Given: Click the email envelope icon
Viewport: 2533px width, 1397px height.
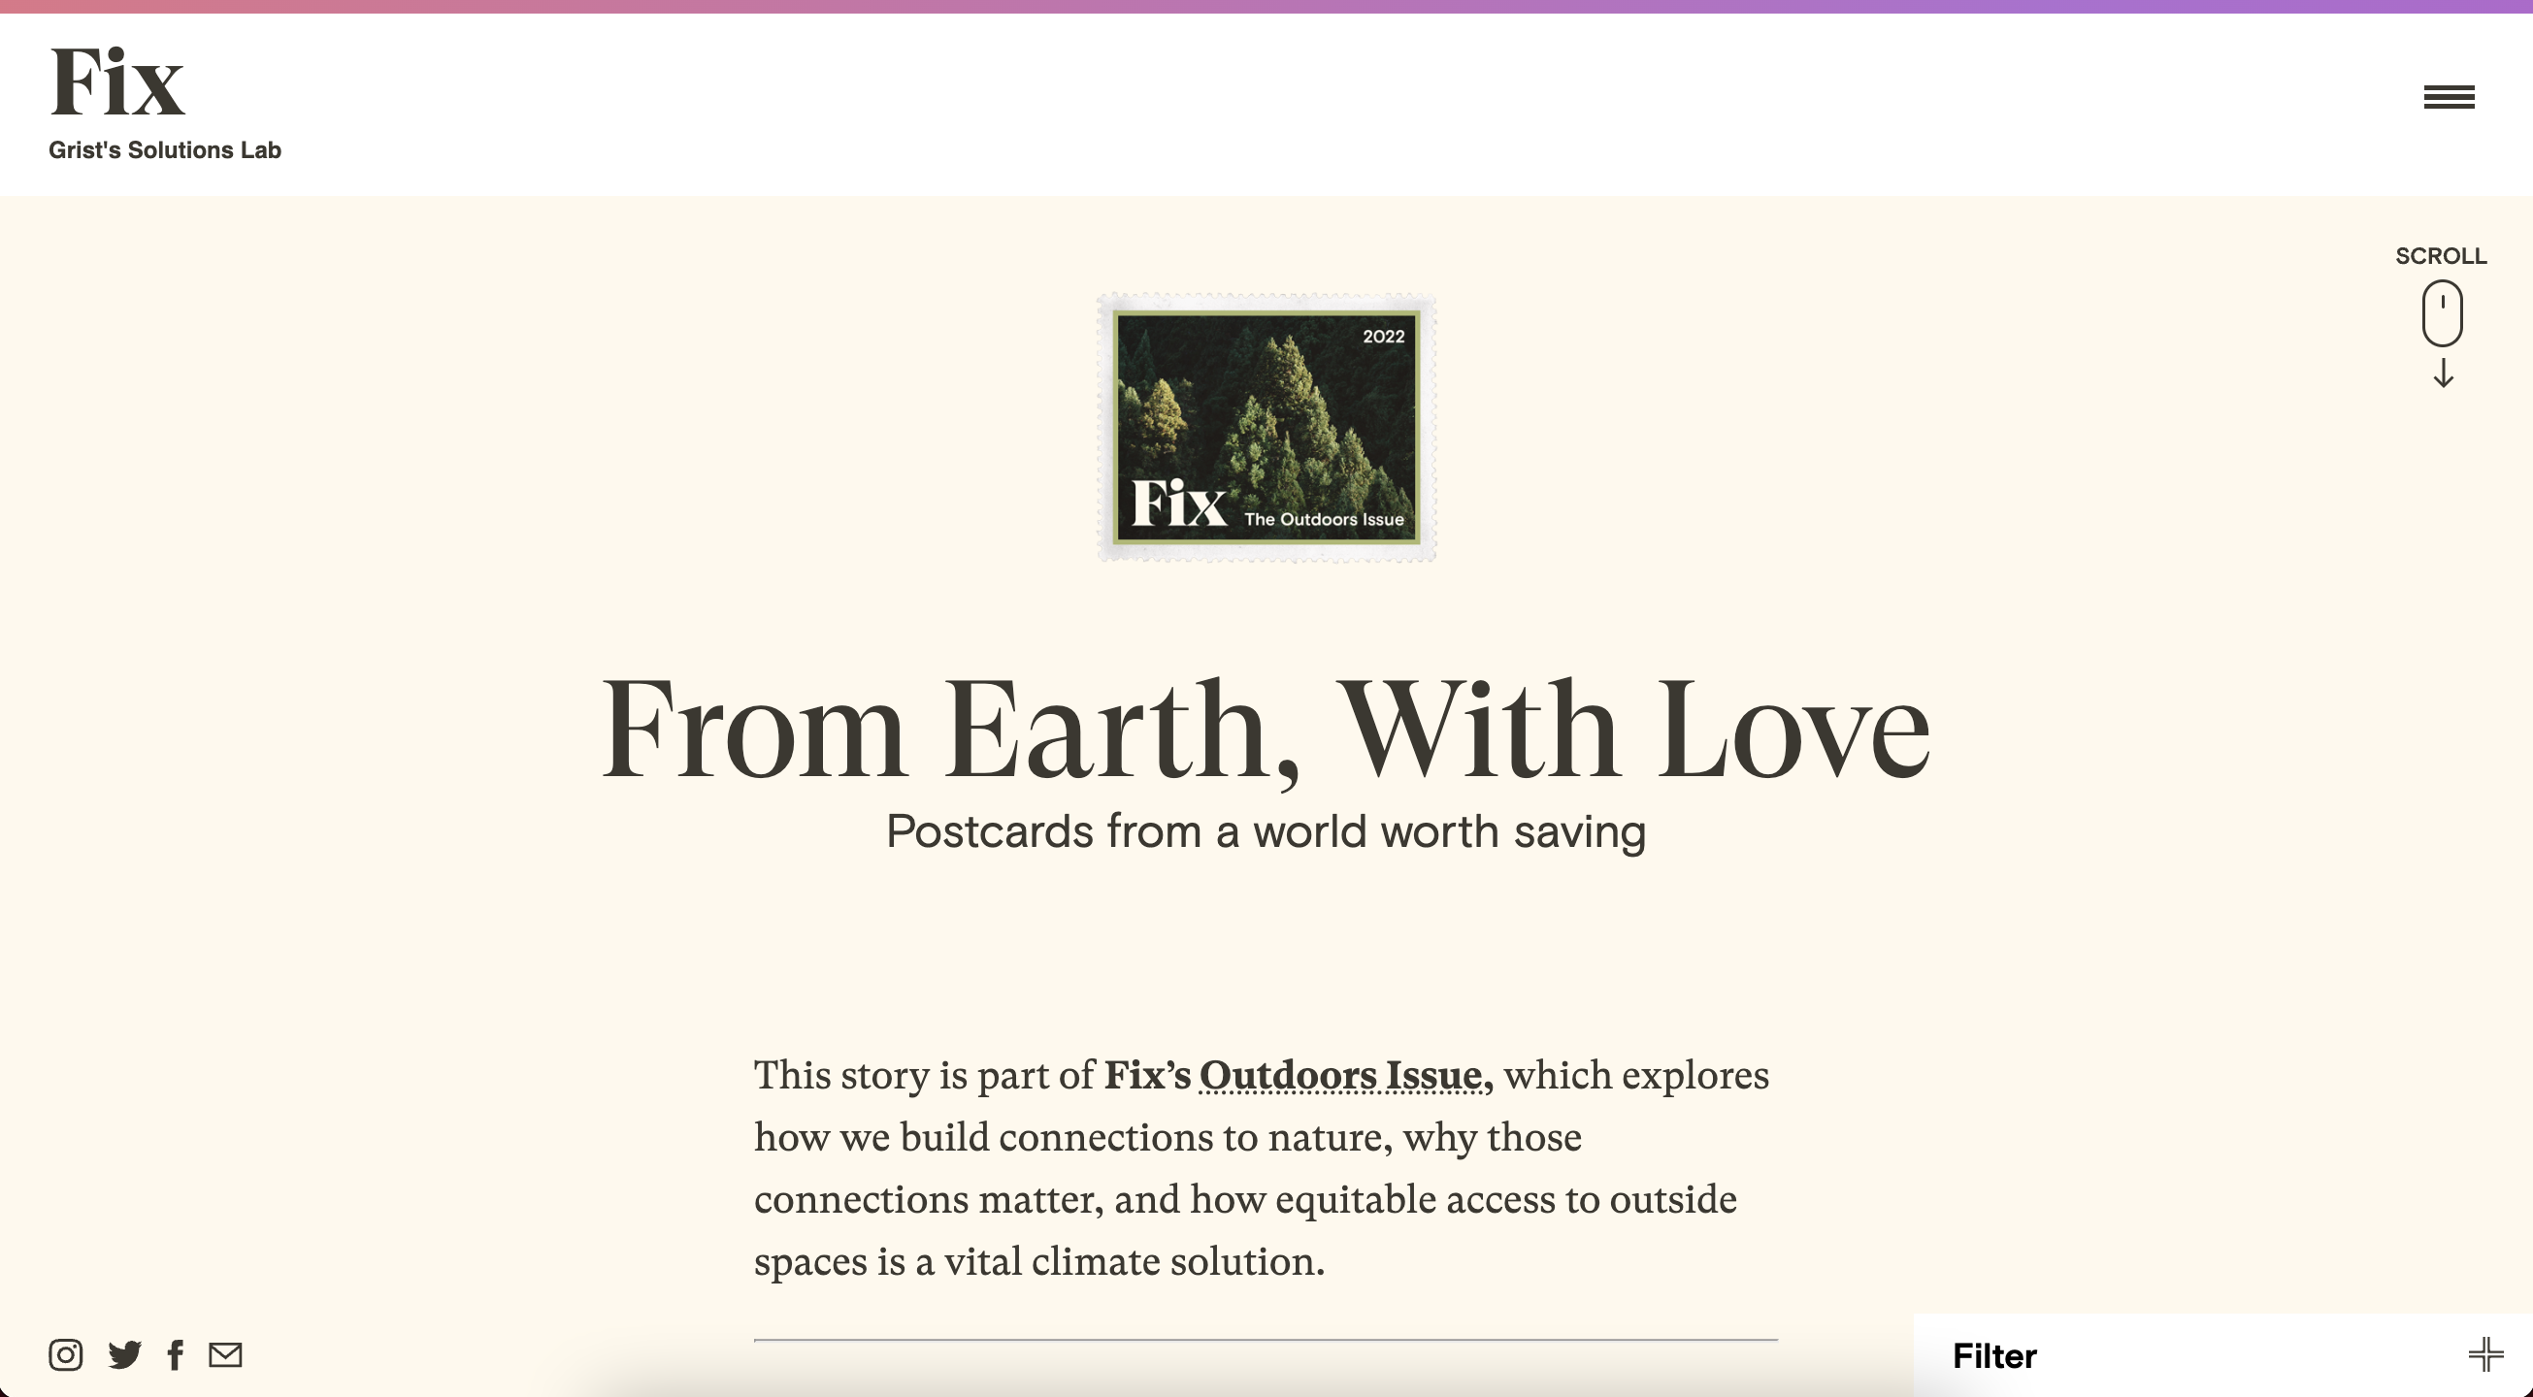Looking at the screenshot, I should (x=225, y=1354).
